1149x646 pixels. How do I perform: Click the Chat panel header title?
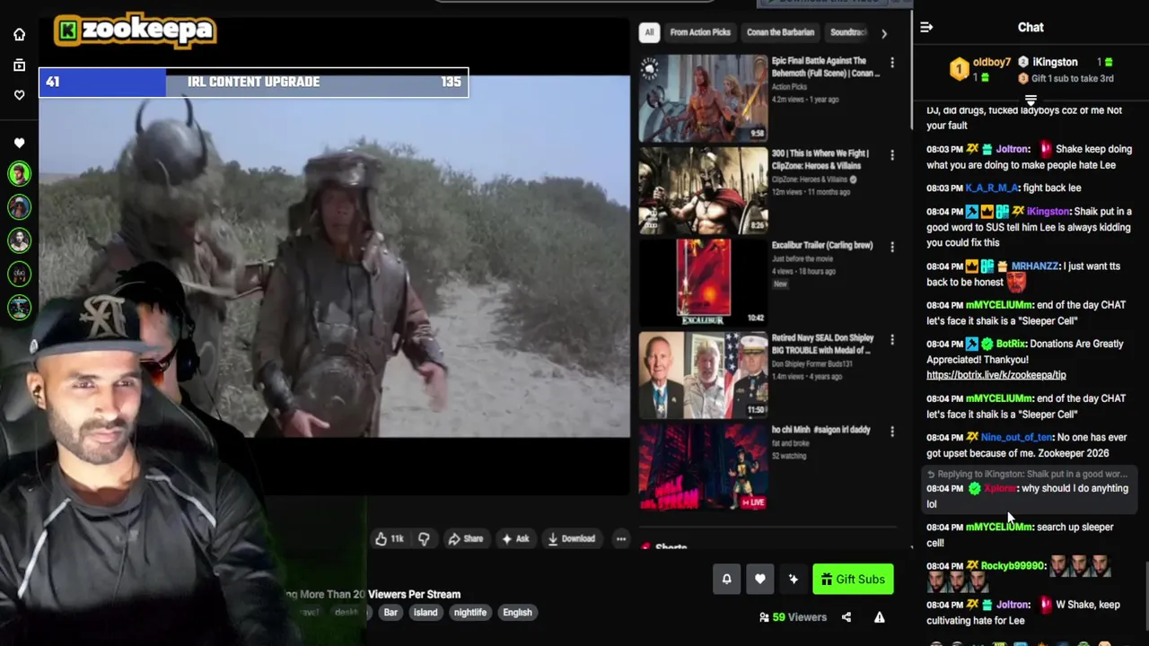point(1031,28)
